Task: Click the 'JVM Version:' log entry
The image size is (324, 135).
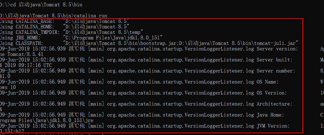Action: coord(273,126)
